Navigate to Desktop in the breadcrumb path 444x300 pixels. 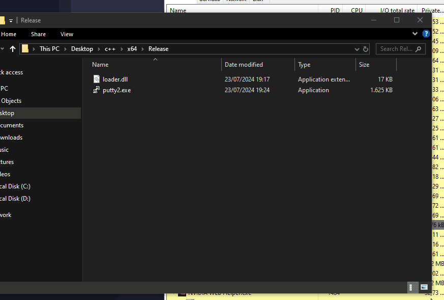[x=82, y=49]
